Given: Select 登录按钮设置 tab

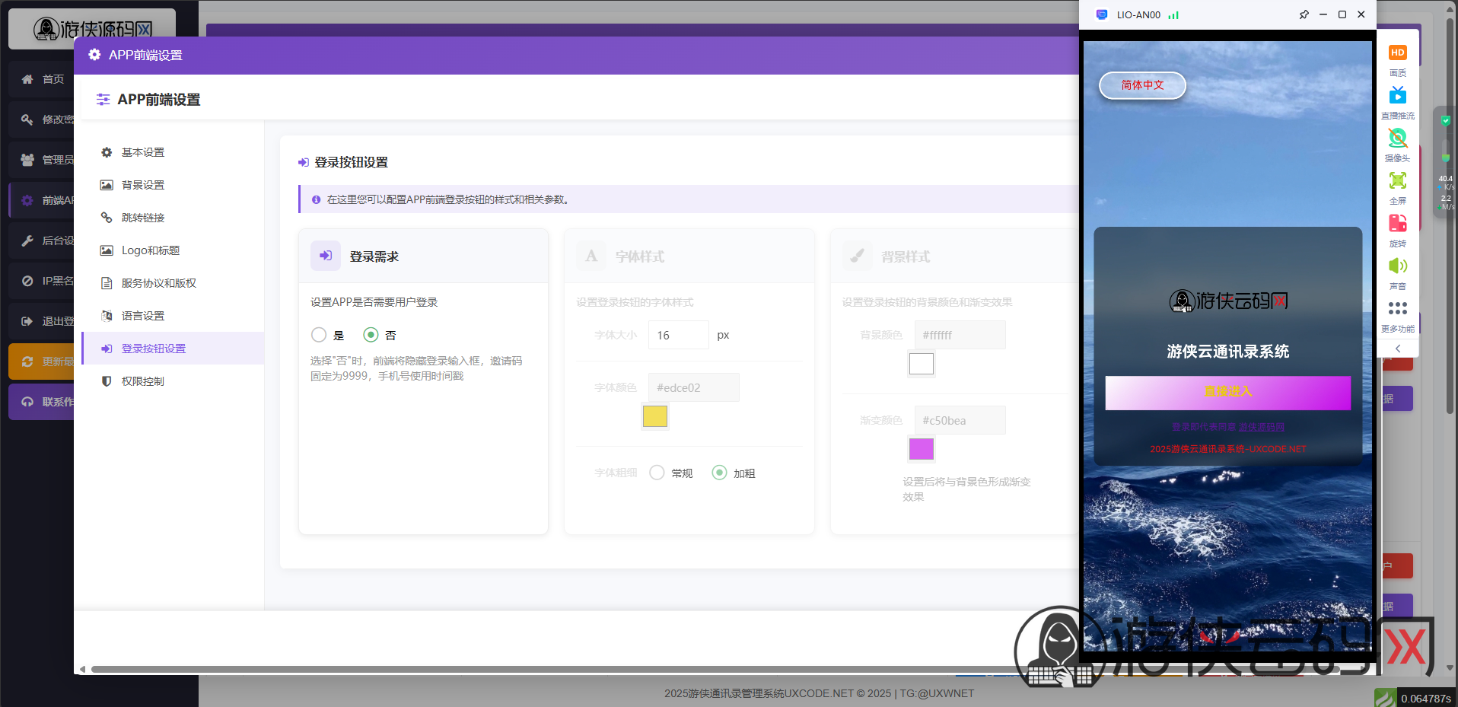Looking at the screenshot, I should click(x=173, y=349).
